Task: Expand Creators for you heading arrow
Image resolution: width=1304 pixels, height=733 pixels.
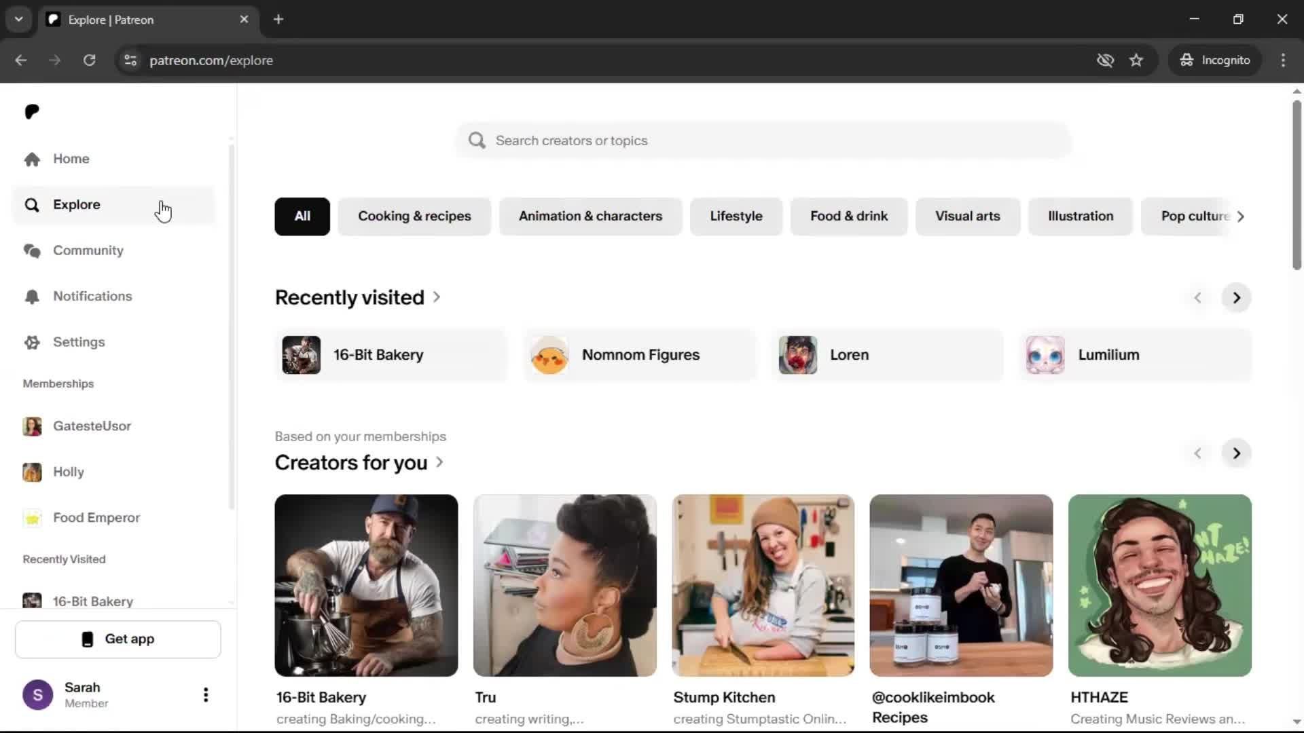Action: [x=439, y=462]
